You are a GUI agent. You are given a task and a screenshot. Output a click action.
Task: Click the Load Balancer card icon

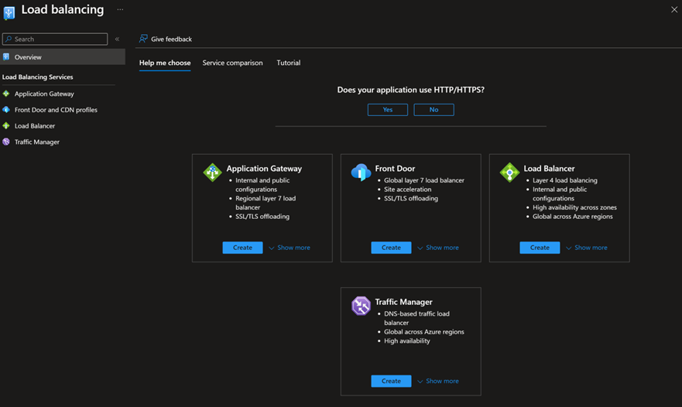point(510,173)
